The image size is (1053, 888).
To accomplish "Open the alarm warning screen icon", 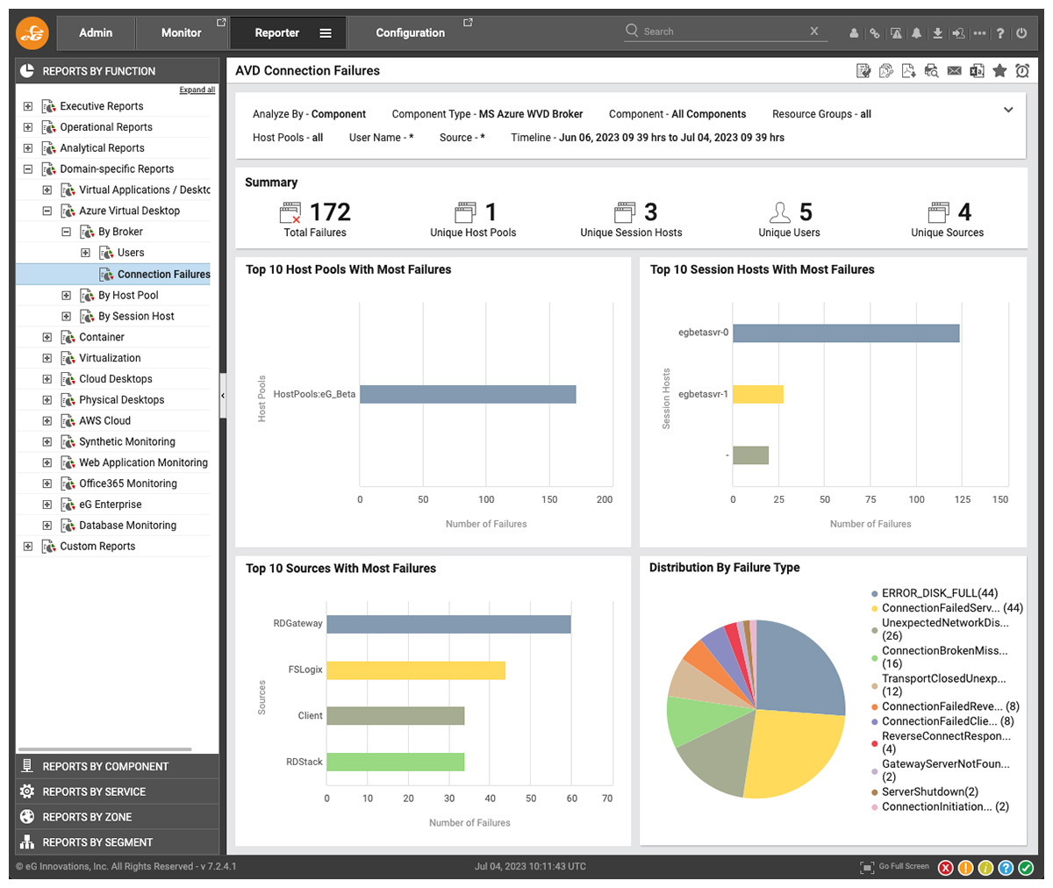I will [x=896, y=33].
